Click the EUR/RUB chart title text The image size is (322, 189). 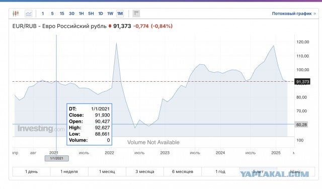coord(59,26)
